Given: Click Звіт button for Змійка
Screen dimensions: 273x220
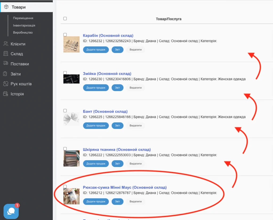Looking at the screenshot, I should tap(118, 88).
